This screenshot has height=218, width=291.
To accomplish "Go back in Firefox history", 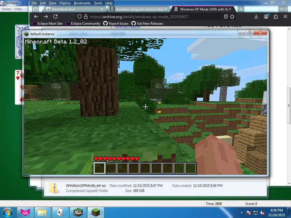I will (36, 16).
